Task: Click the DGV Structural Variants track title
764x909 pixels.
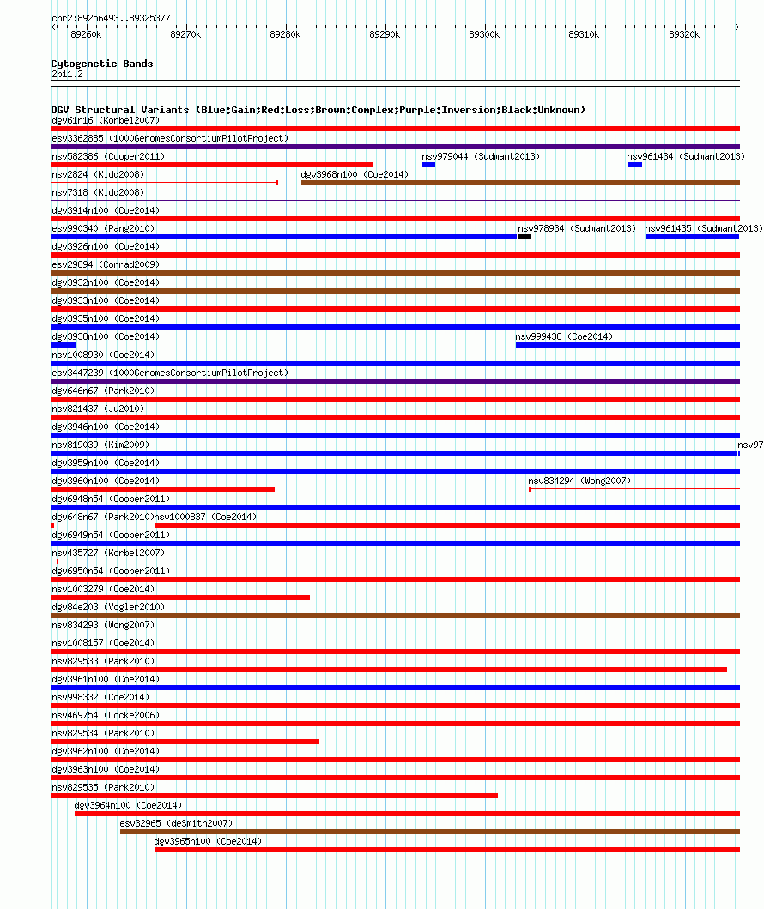Action: pos(318,110)
